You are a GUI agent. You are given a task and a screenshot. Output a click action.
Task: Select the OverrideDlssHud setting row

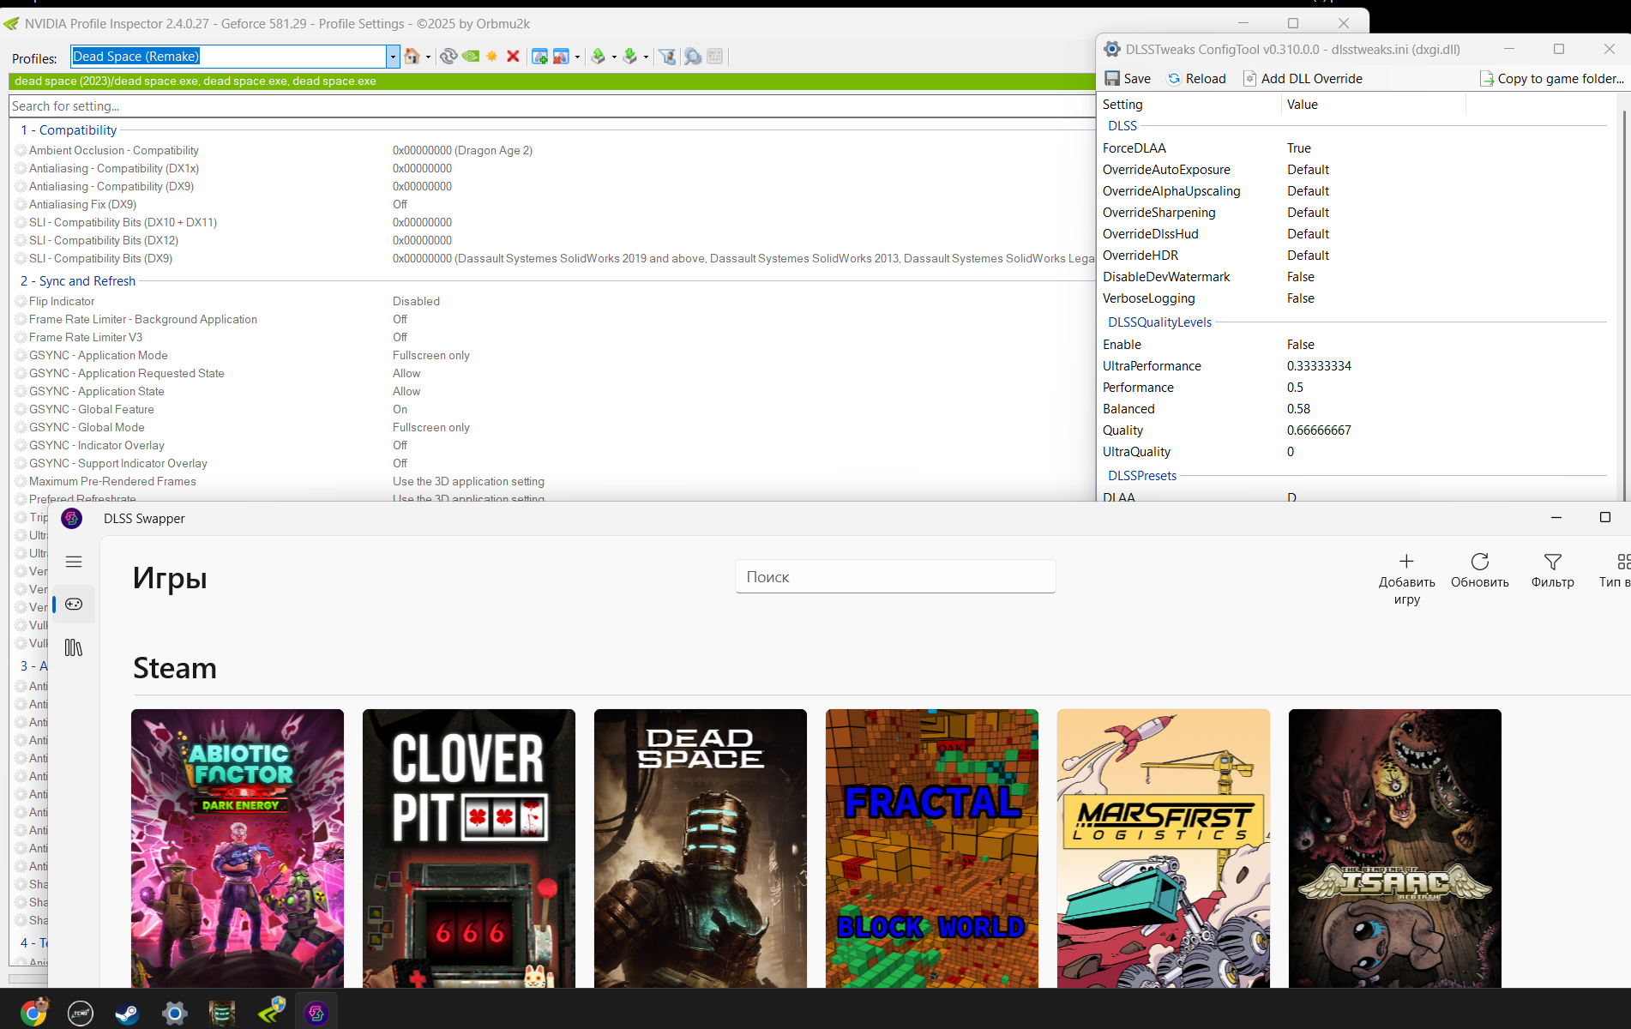[x=1357, y=234]
